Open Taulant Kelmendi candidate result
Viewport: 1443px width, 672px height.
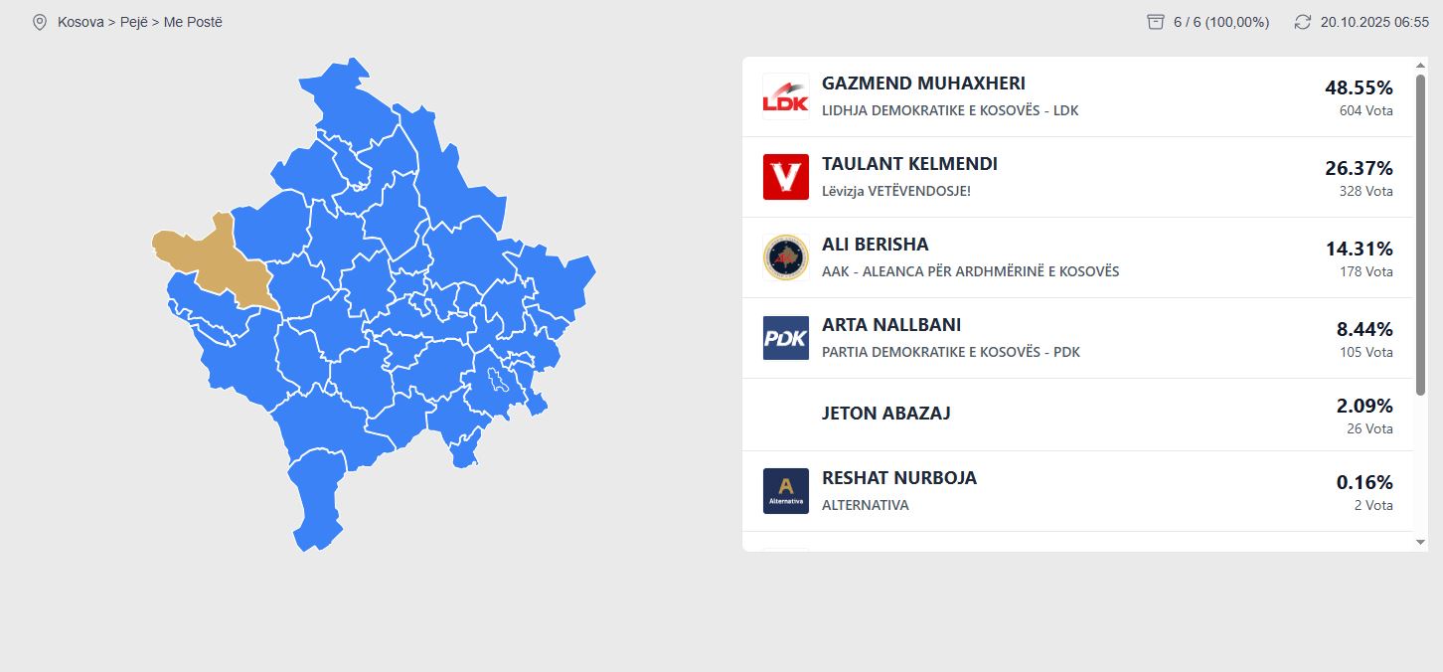coord(909,164)
